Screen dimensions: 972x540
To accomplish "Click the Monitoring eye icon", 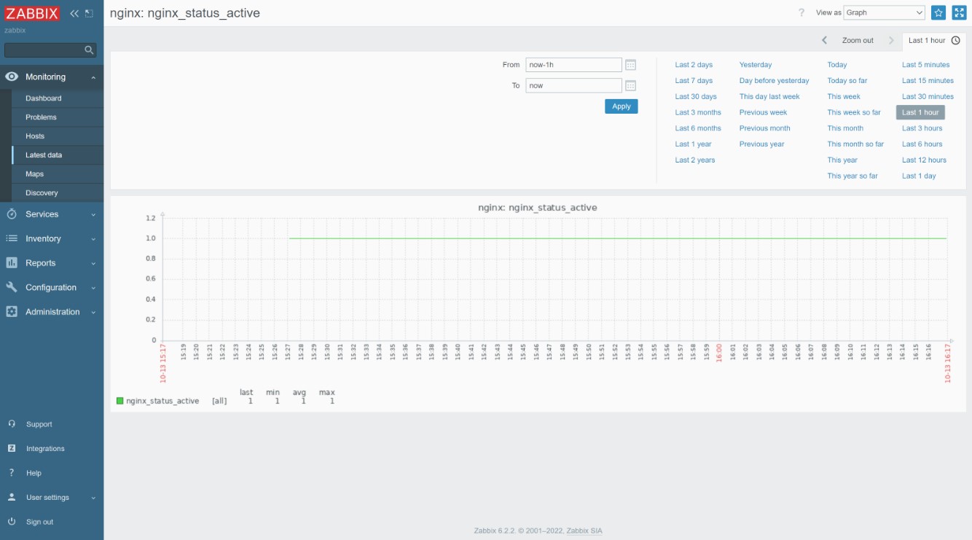I will tap(12, 77).
